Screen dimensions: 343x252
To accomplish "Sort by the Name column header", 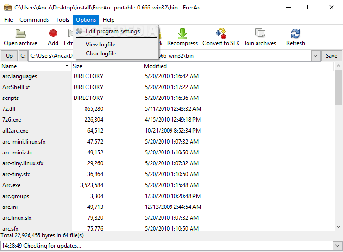I will pyautogui.click(x=36, y=66).
